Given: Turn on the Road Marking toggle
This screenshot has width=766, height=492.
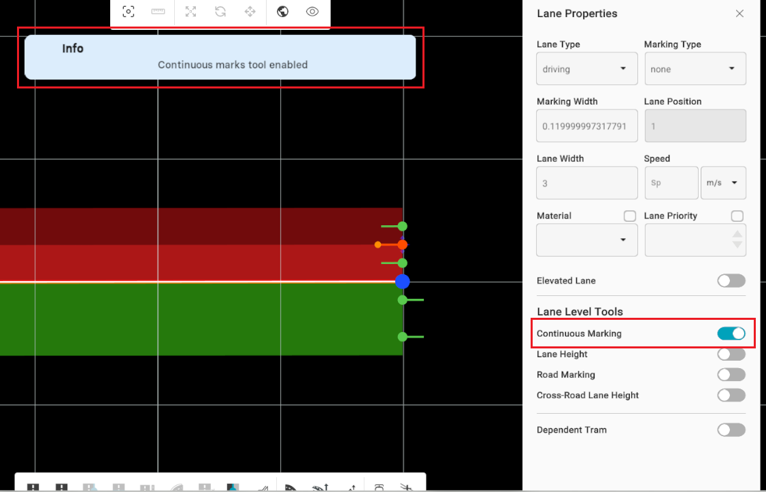Looking at the screenshot, I should 731,375.
